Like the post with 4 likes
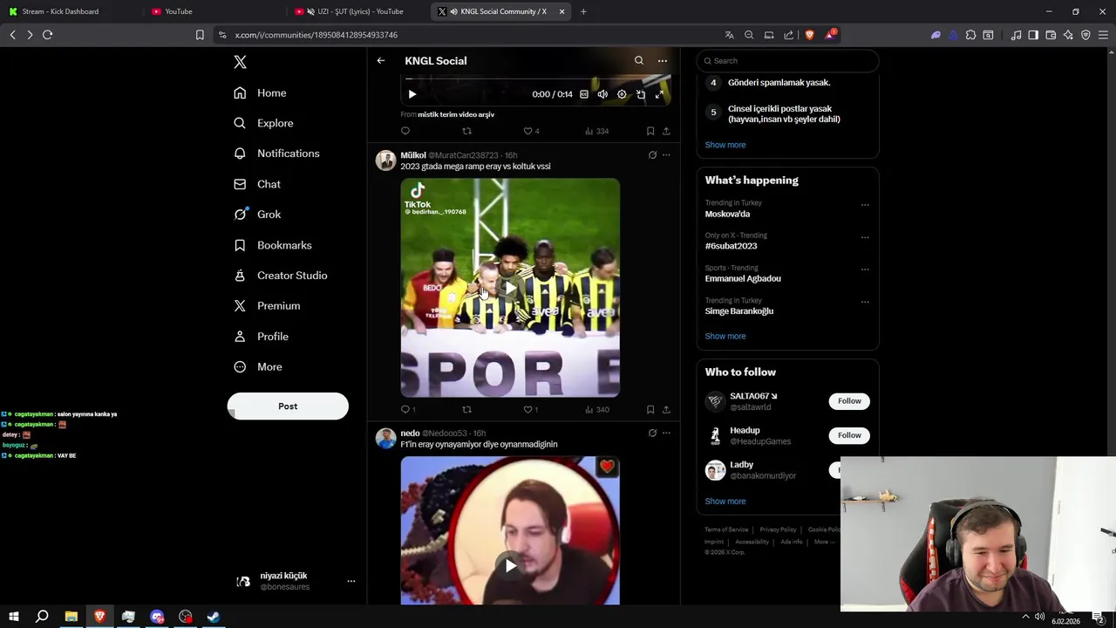 (531, 131)
